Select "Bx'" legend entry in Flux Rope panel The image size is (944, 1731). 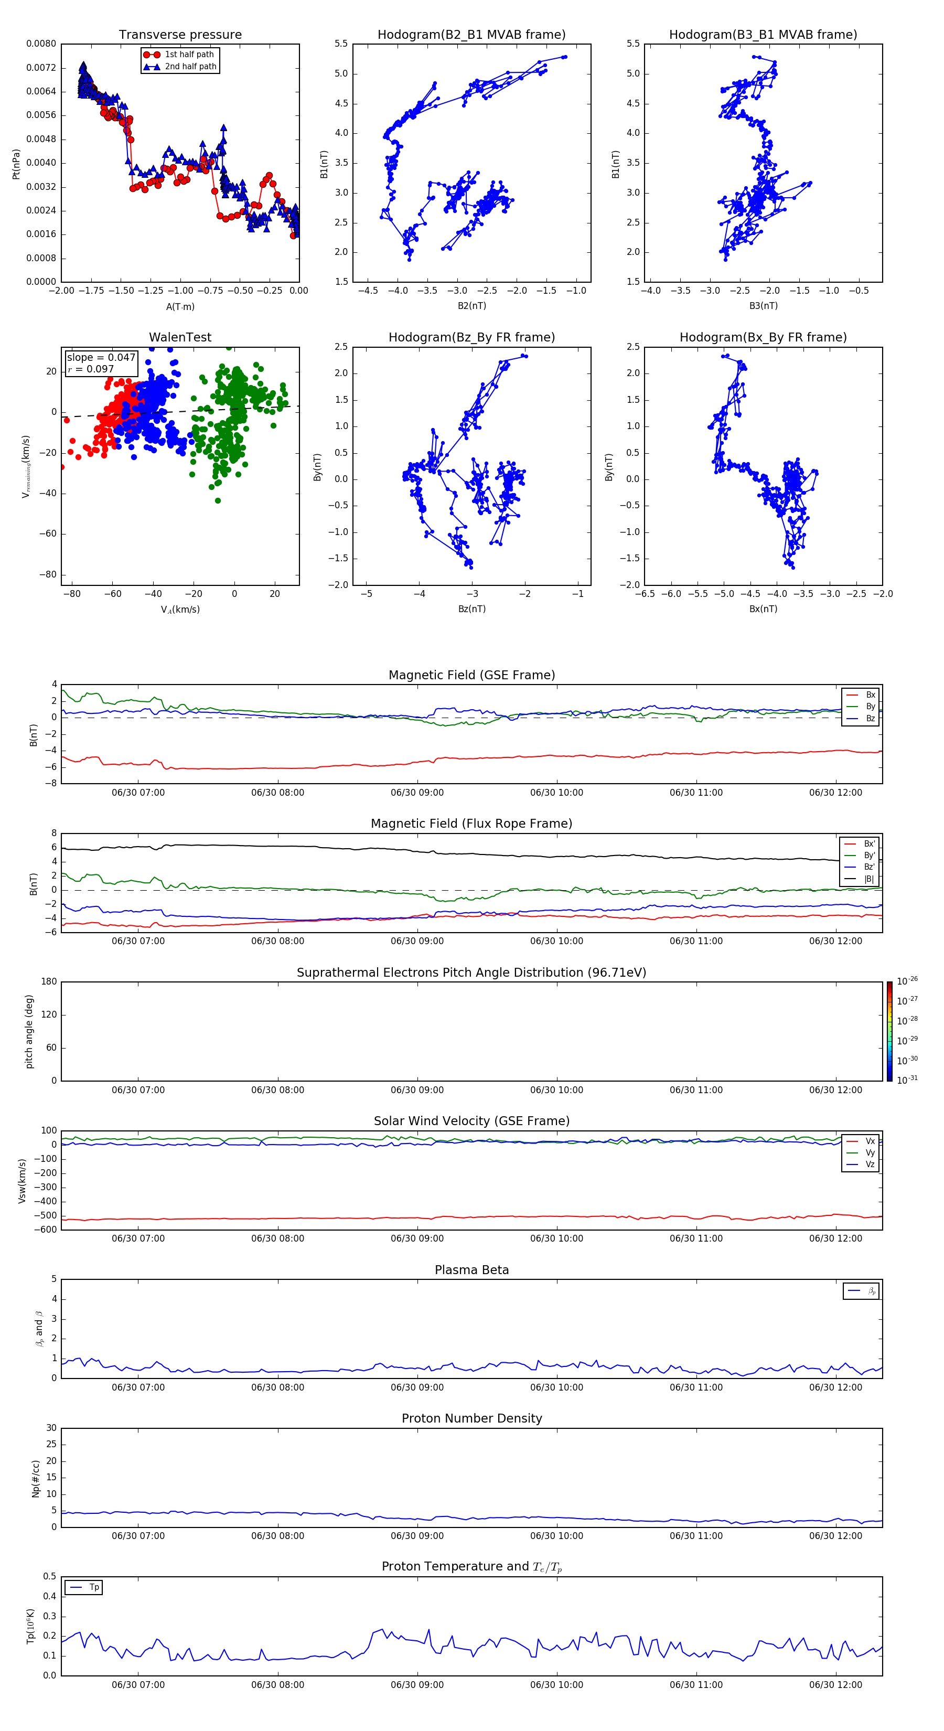[x=860, y=843]
